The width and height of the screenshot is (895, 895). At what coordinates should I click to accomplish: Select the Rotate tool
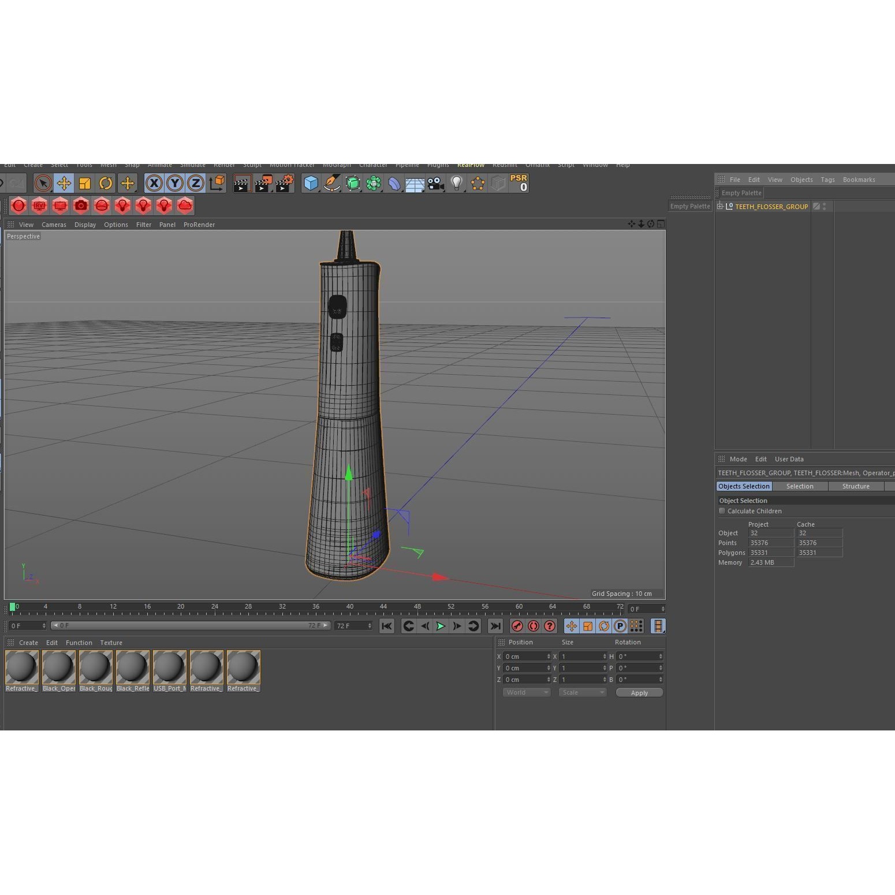pos(105,183)
